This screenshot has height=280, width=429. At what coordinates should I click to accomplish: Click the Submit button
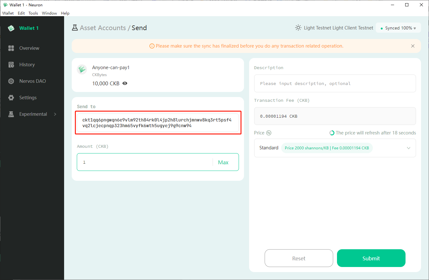point(371,258)
